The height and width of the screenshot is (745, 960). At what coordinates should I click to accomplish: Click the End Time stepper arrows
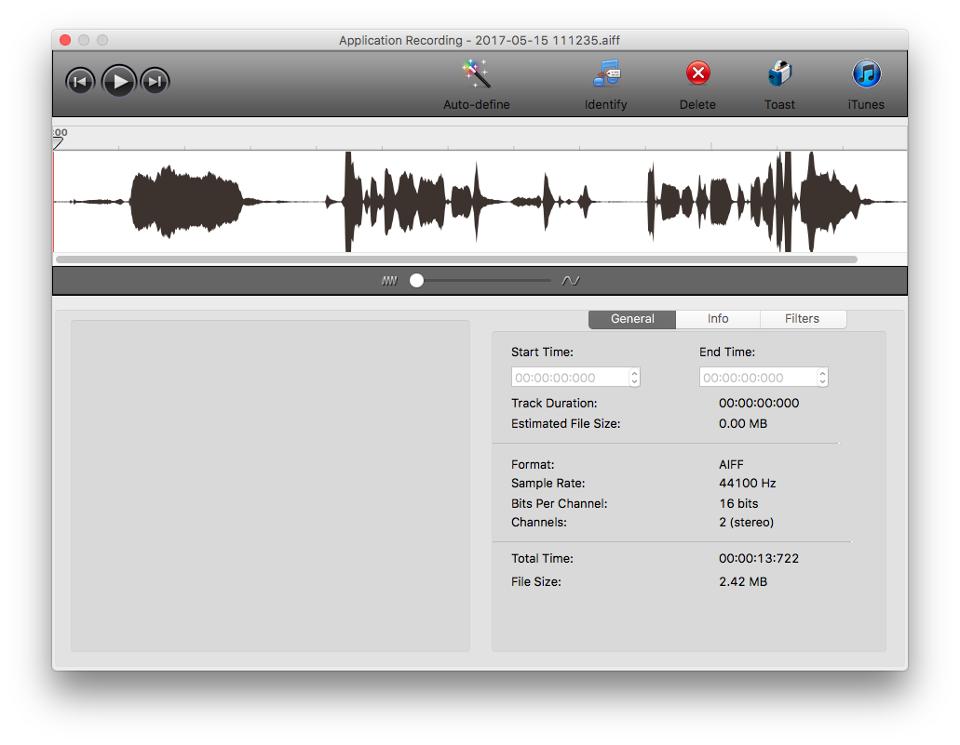823,378
